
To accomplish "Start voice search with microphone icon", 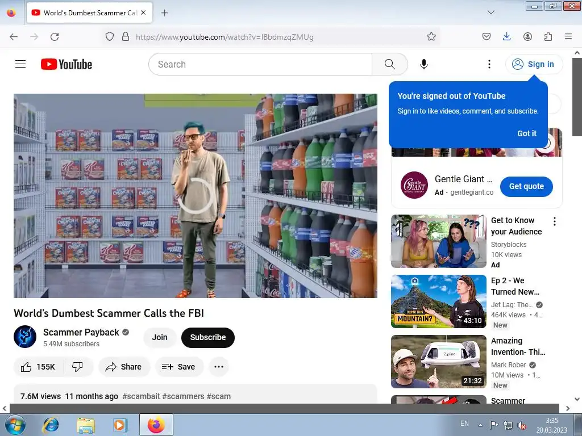I will pyautogui.click(x=424, y=64).
